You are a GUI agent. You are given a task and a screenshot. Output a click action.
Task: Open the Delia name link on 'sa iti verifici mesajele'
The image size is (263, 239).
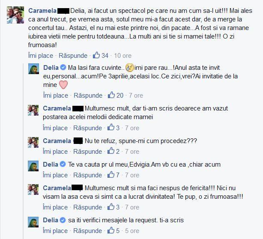click(x=51, y=220)
